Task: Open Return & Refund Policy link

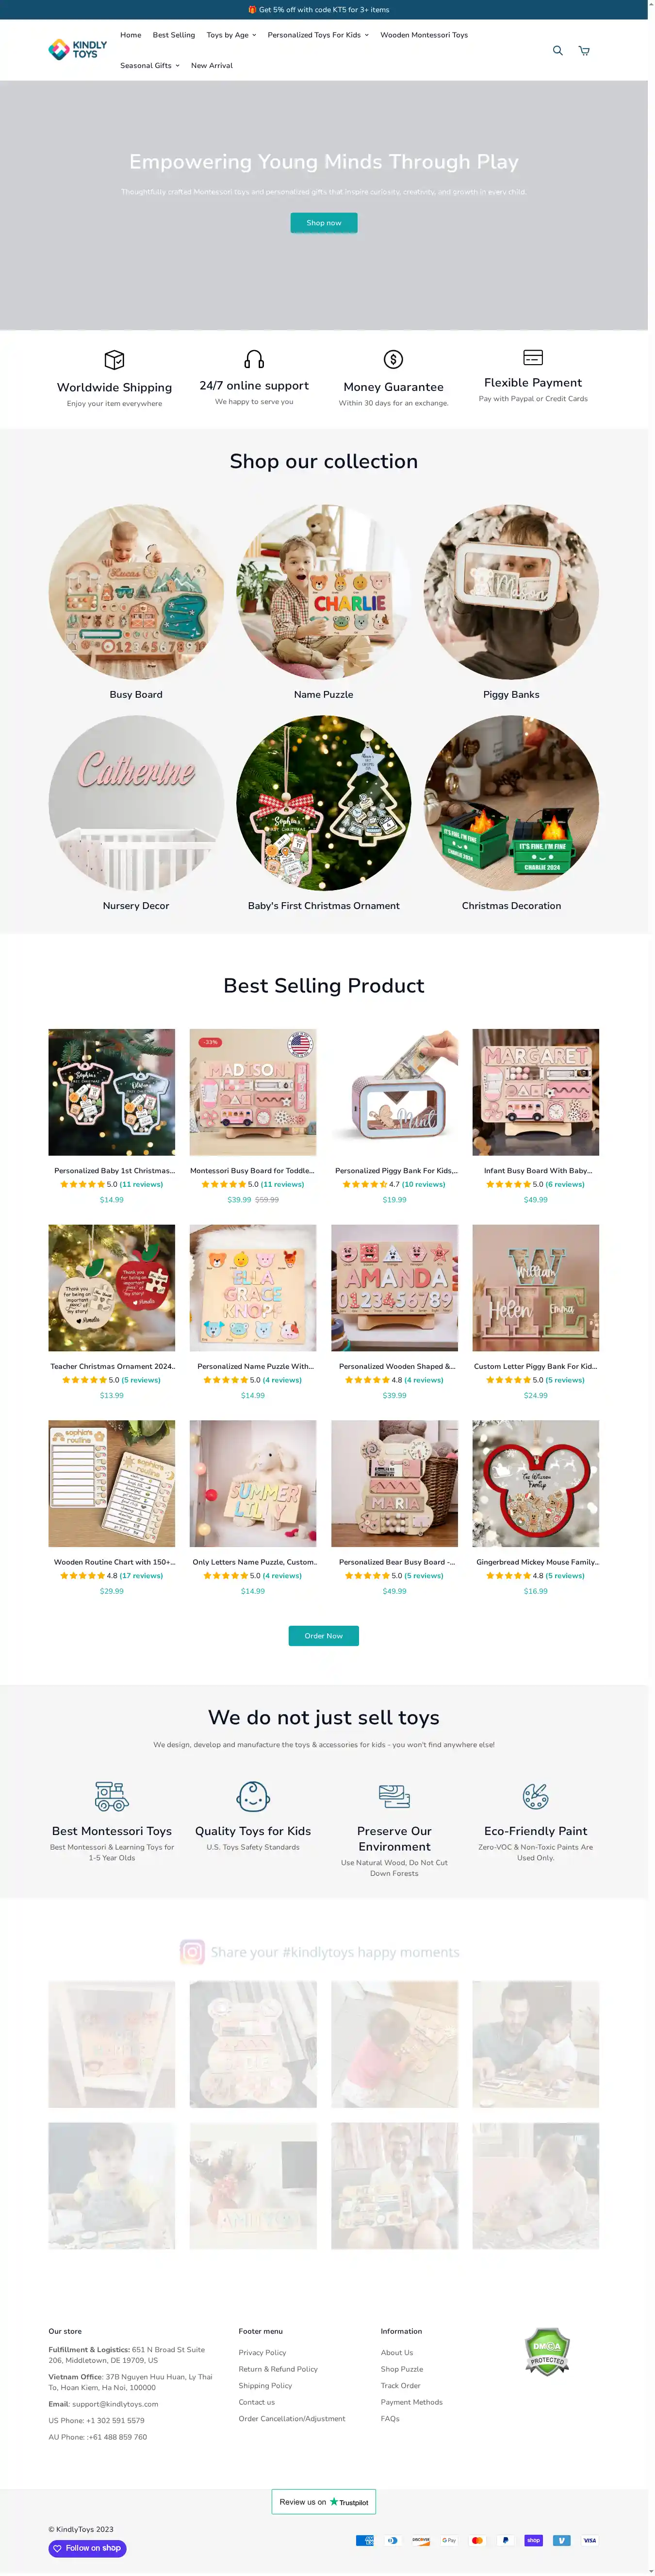Action: (278, 2369)
